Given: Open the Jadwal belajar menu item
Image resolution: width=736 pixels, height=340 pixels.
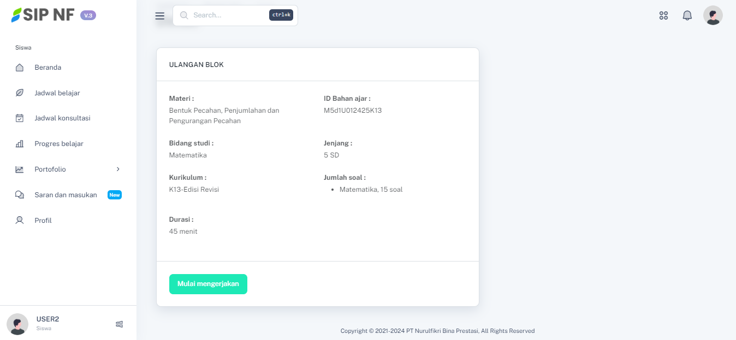Looking at the screenshot, I should tap(57, 93).
